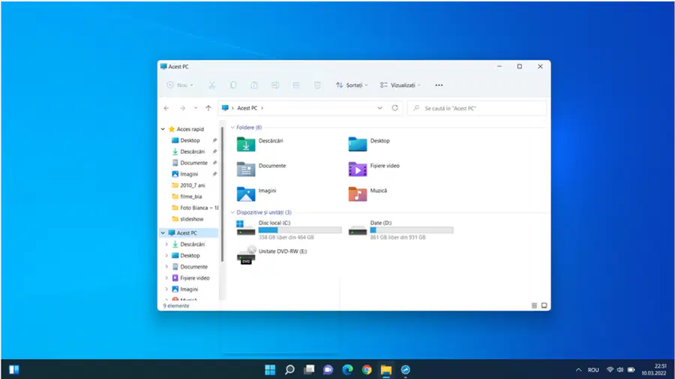Image resolution: width=675 pixels, height=379 pixels.
Task: Launch Microsoft Edge from taskbar
Action: point(347,369)
